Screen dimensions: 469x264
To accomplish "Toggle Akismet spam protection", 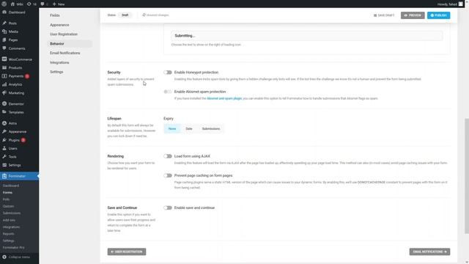I will 168,92.
